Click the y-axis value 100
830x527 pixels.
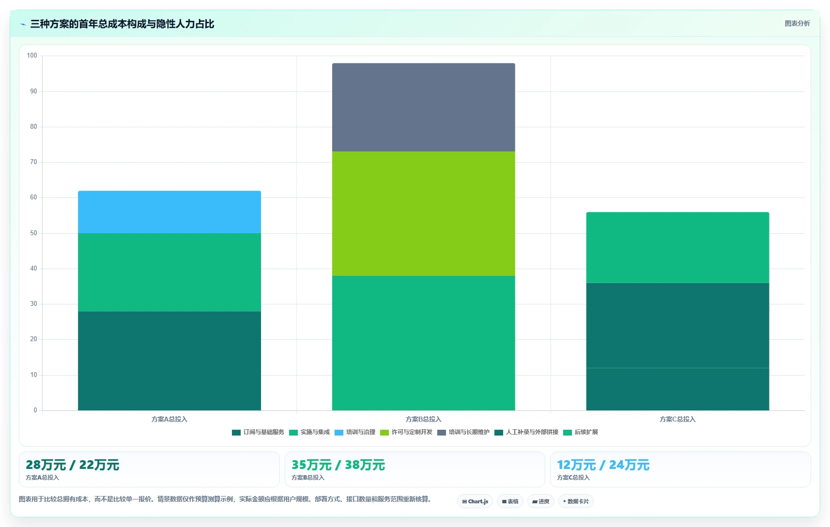[x=32, y=56]
